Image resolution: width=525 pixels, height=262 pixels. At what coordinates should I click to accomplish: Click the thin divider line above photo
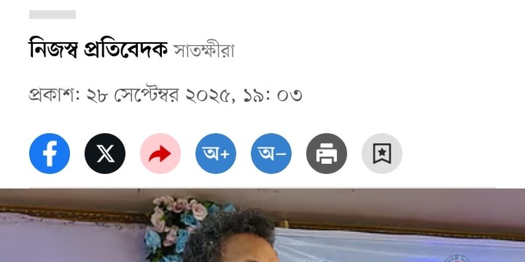coord(262,188)
